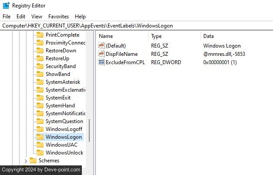The image size is (273, 175).
Task: Select the SystemAsterisk key in tree
Action: click(x=63, y=82)
